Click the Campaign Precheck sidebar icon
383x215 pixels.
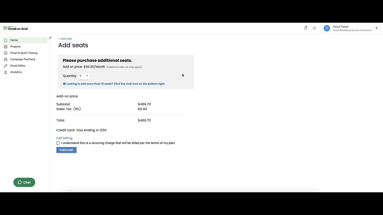point(6,59)
